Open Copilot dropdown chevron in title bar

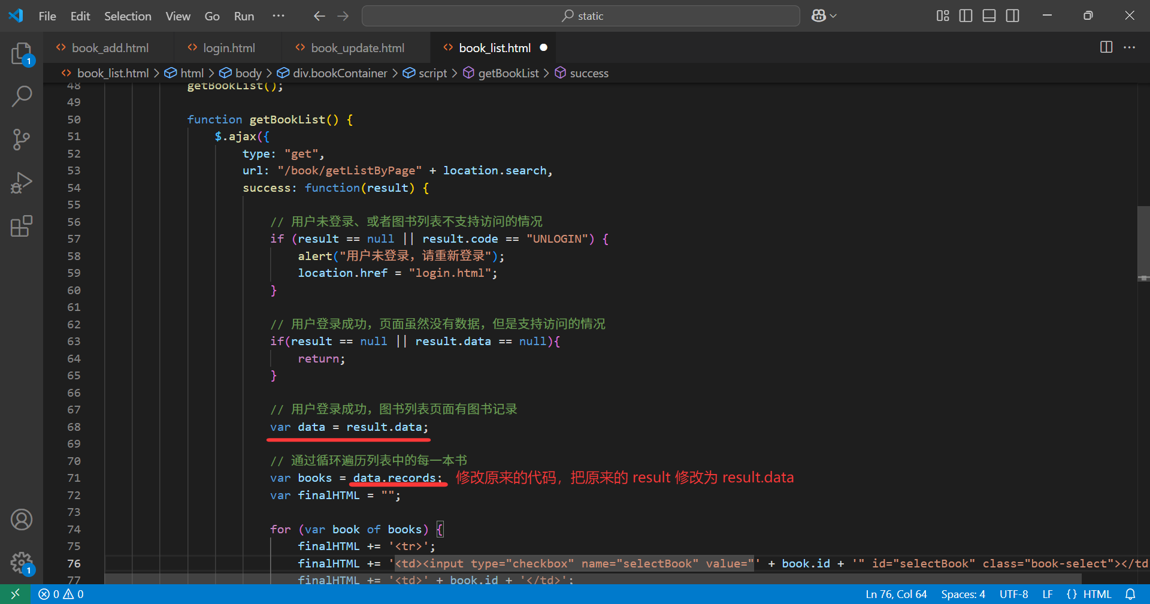(833, 16)
